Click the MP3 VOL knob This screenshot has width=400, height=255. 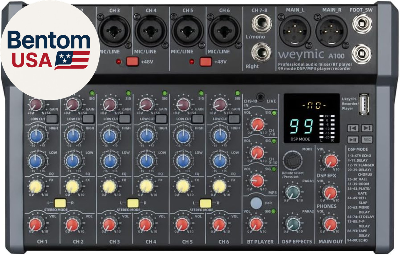[x=257, y=181]
